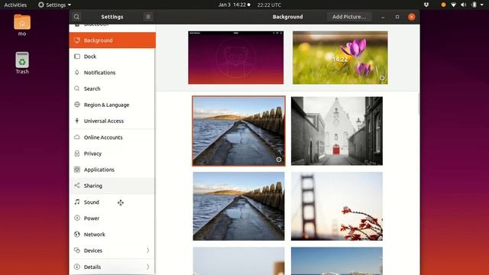Viewport: 489px width, 275px height.
Task: Click the Privacy lock icon
Action: point(77,154)
